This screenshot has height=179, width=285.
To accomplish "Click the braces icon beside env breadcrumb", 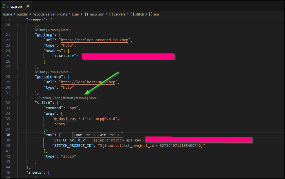I will [151, 14].
